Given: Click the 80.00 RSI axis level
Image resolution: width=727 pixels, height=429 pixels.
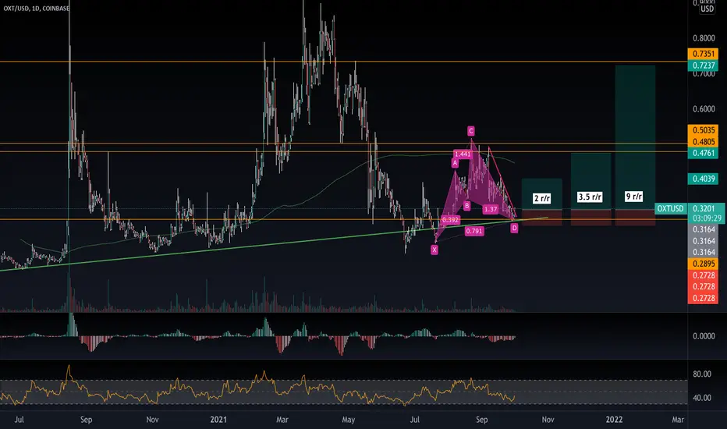Looking at the screenshot, I should pos(701,374).
